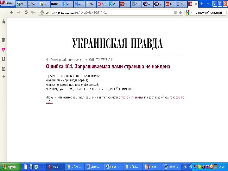The image size is (228, 171).
Task: Click line 'вы ошиблись при вводе адреса'
Action: point(67,80)
